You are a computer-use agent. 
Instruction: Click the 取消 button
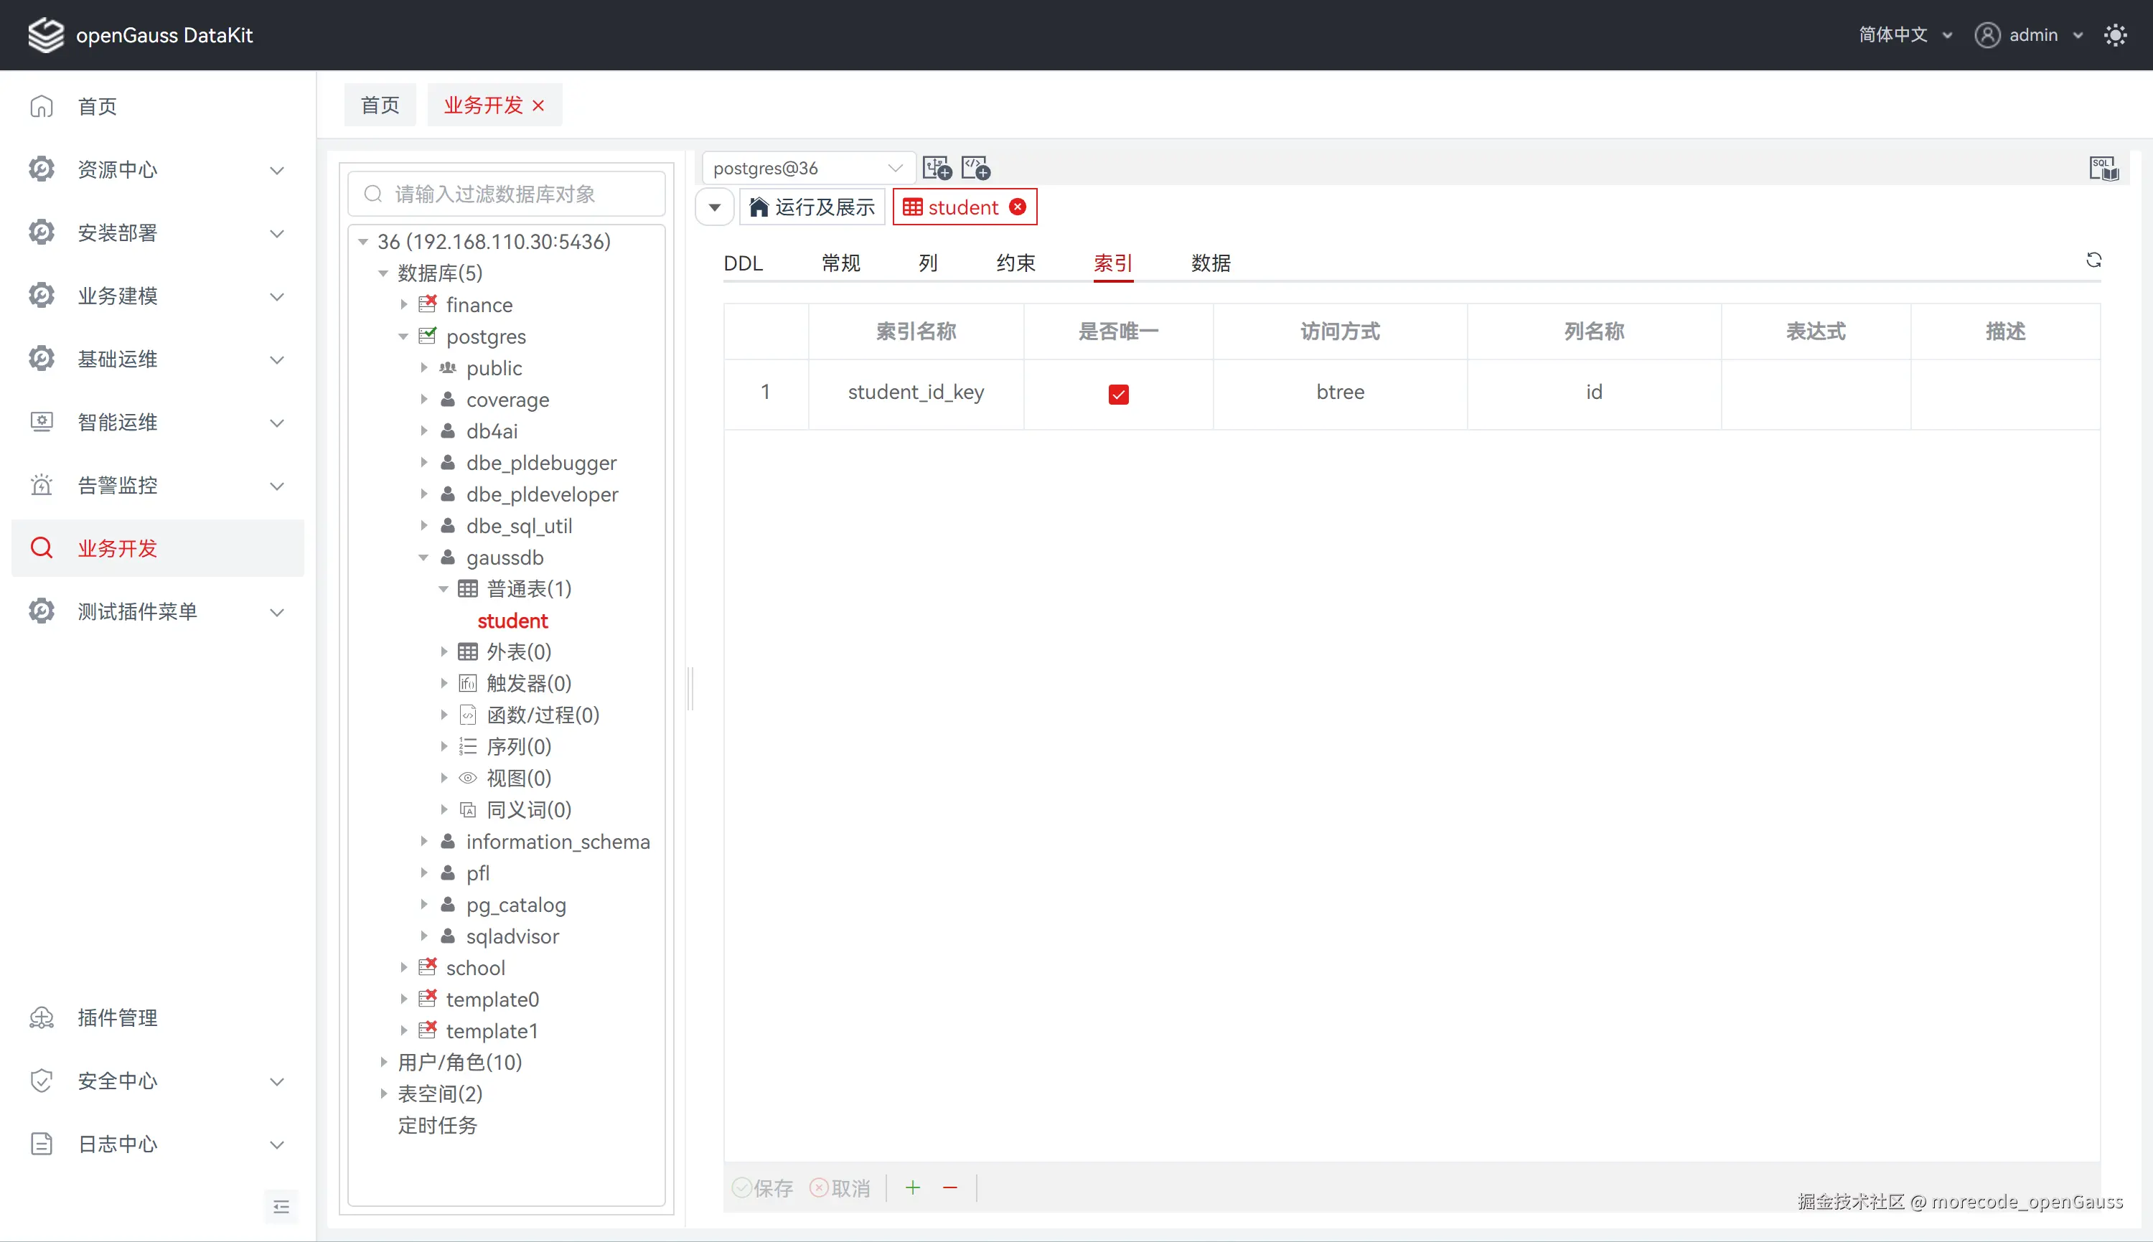pos(840,1187)
